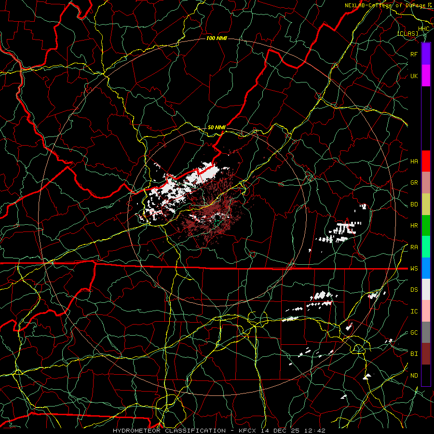Click the GR legend label

pyautogui.click(x=414, y=183)
